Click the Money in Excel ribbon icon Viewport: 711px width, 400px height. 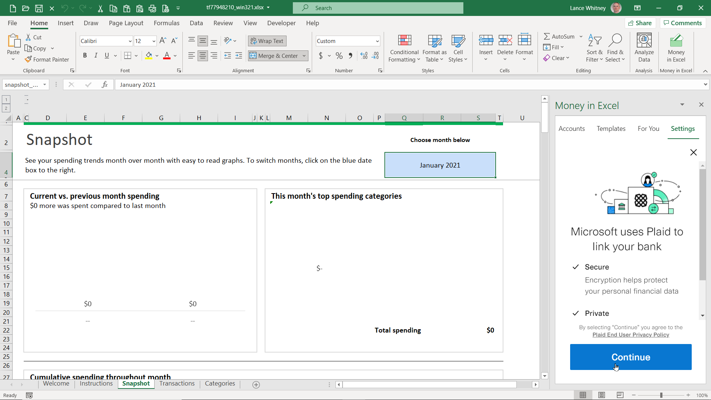coord(676,49)
